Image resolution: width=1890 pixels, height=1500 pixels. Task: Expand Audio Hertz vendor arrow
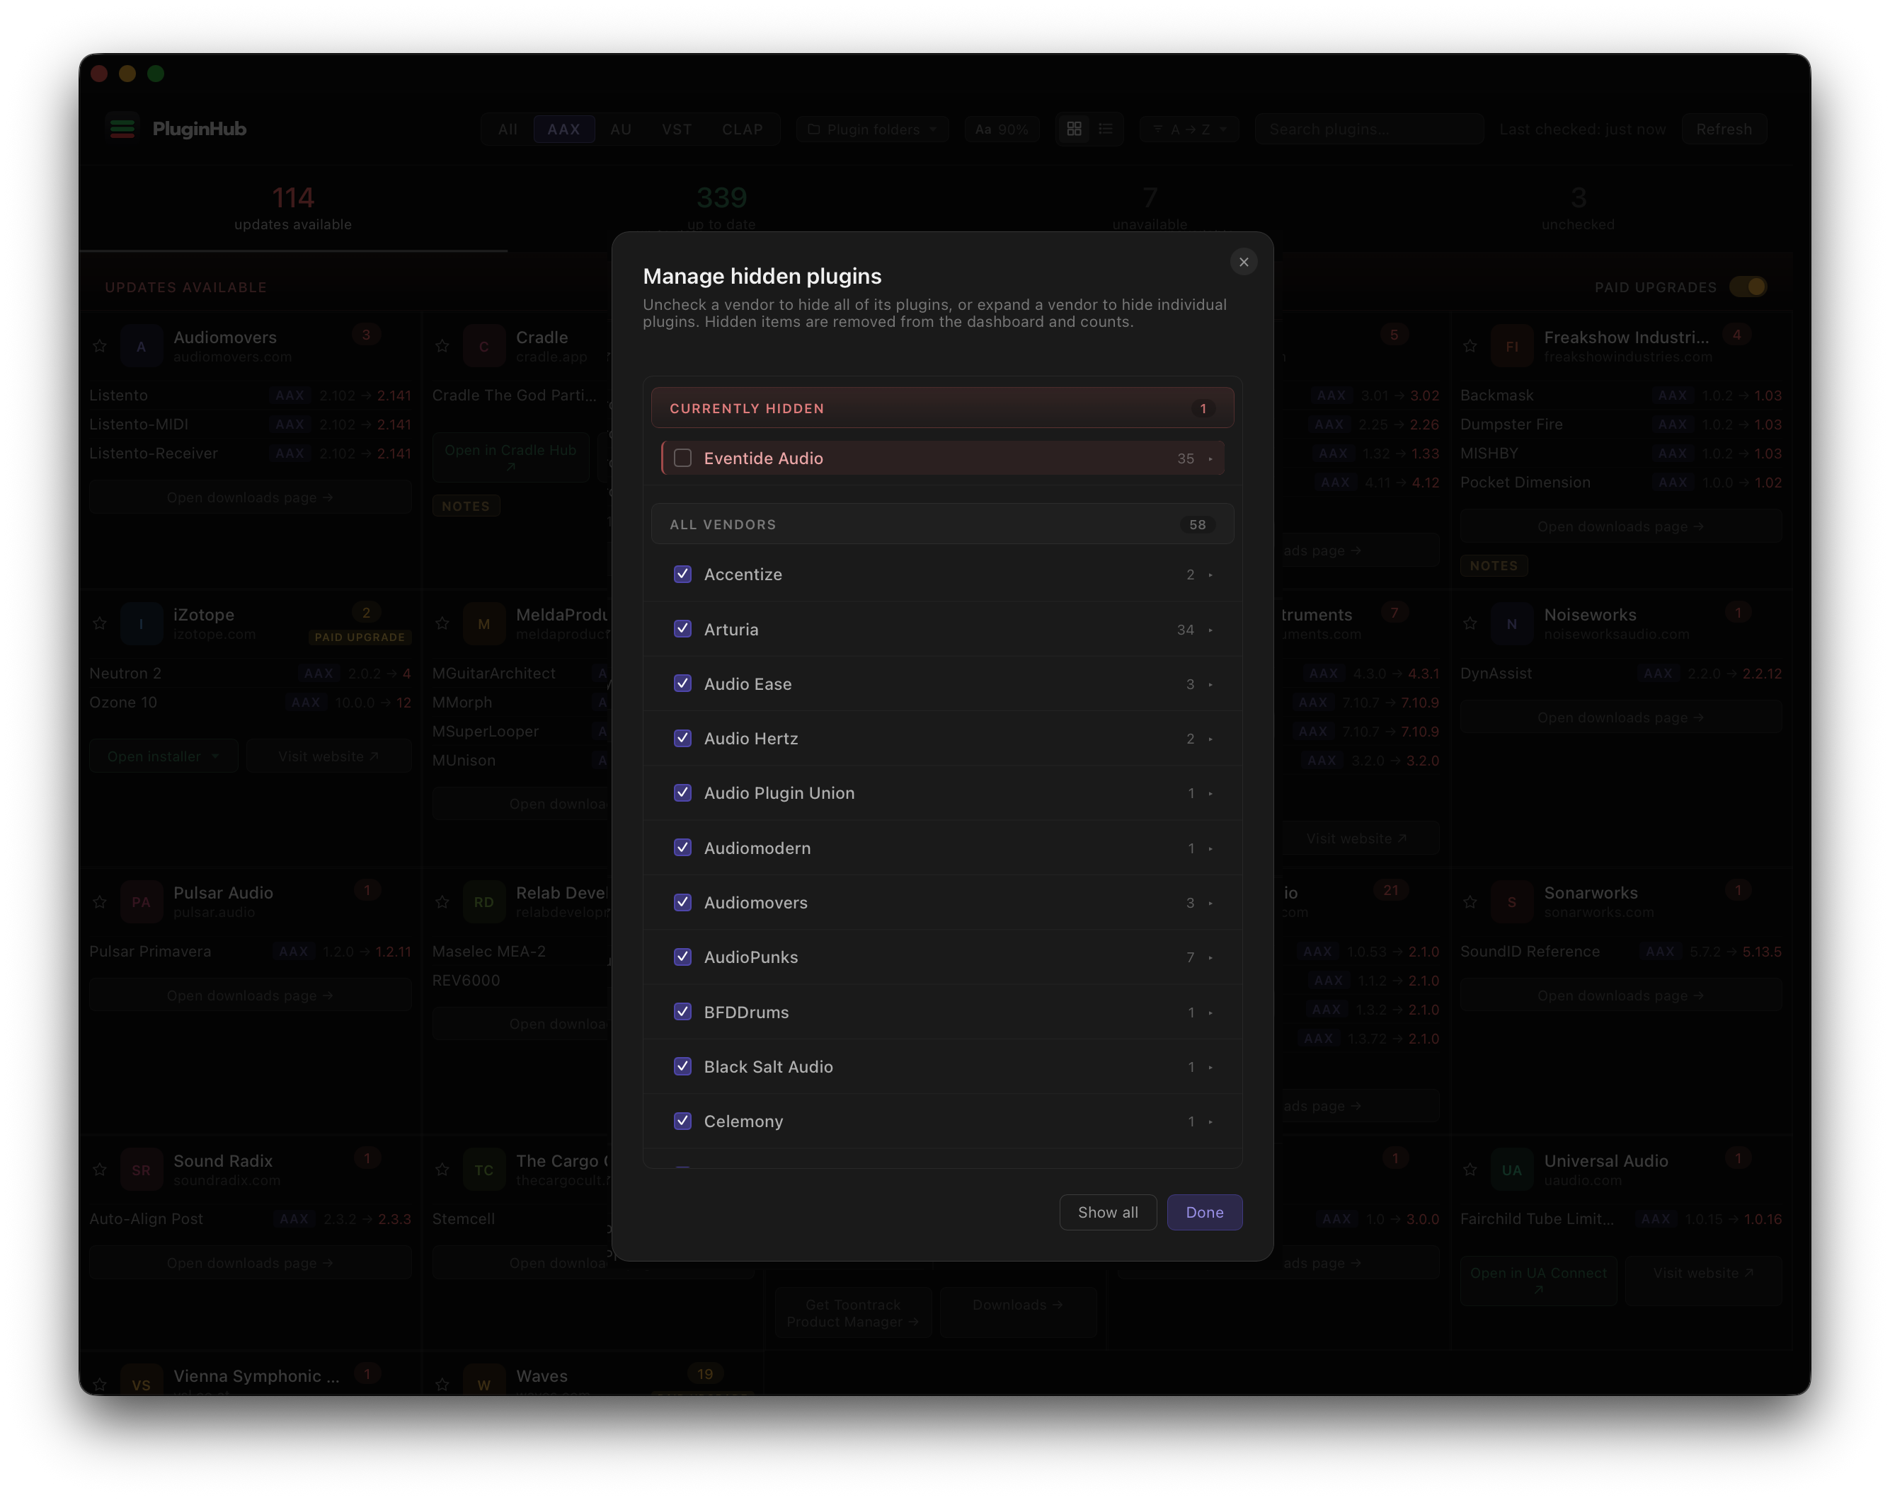(1210, 739)
